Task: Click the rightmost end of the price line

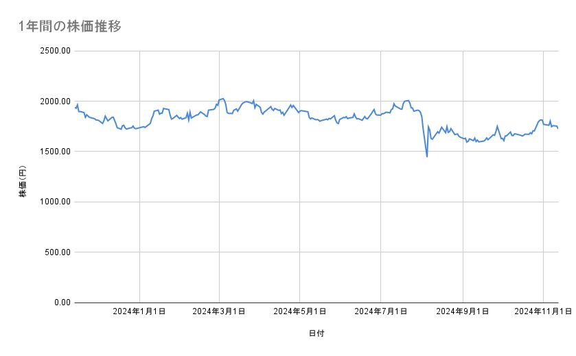Action: point(557,128)
